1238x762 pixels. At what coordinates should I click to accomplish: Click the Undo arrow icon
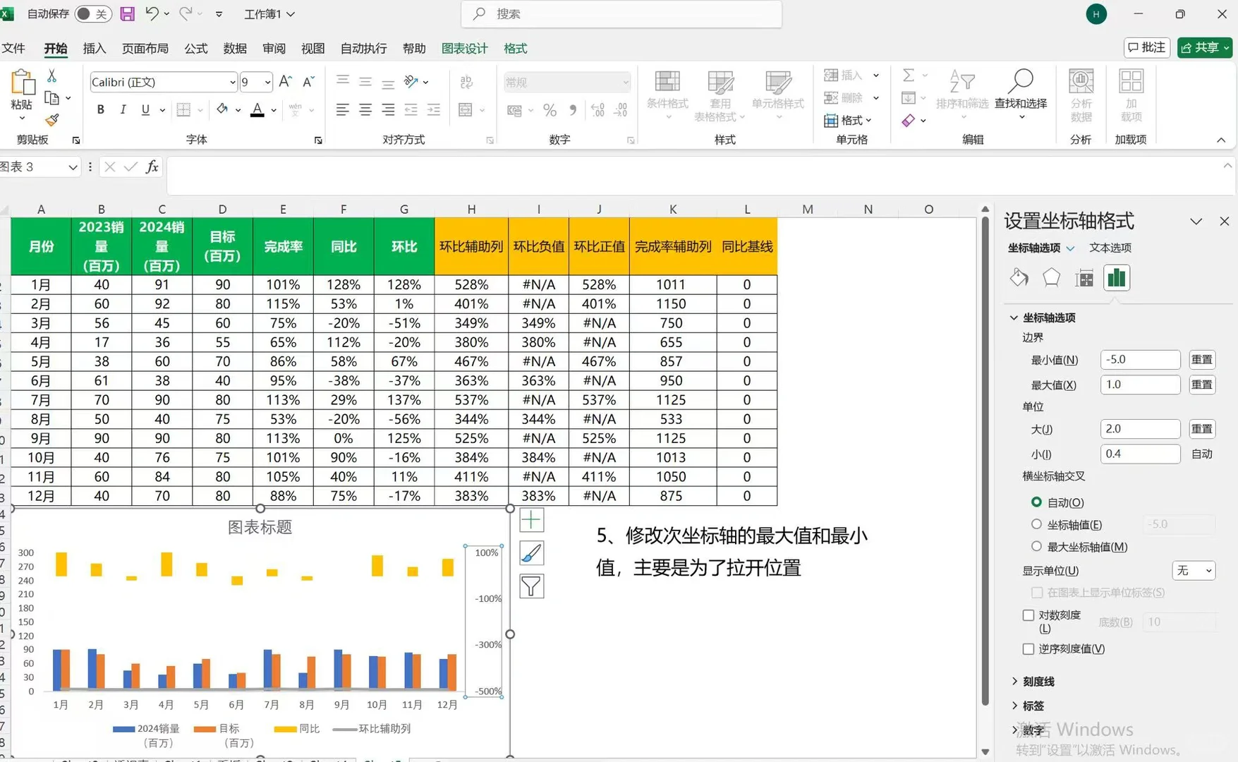pyautogui.click(x=152, y=13)
